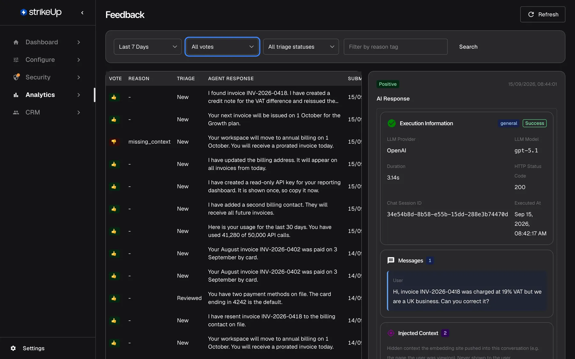Expand the CRM menu chevron
575x359 pixels.
click(79, 112)
